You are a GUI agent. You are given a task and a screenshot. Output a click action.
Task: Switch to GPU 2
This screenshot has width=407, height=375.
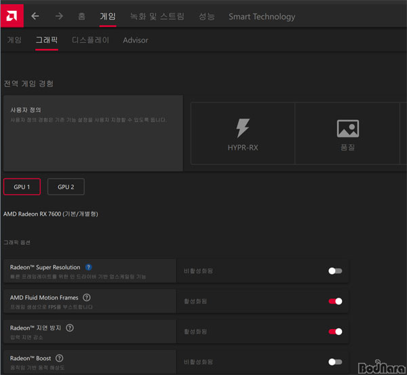66,186
